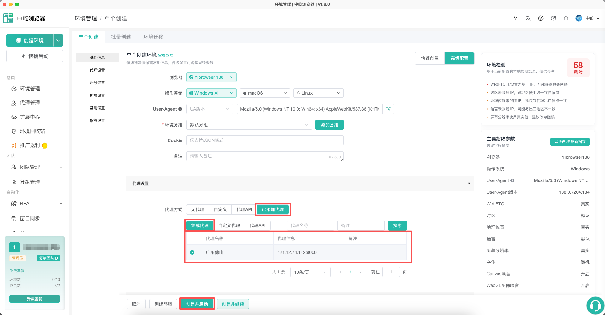Switch to 高级配置 mode
The image size is (605, 315).
point(459,58)
